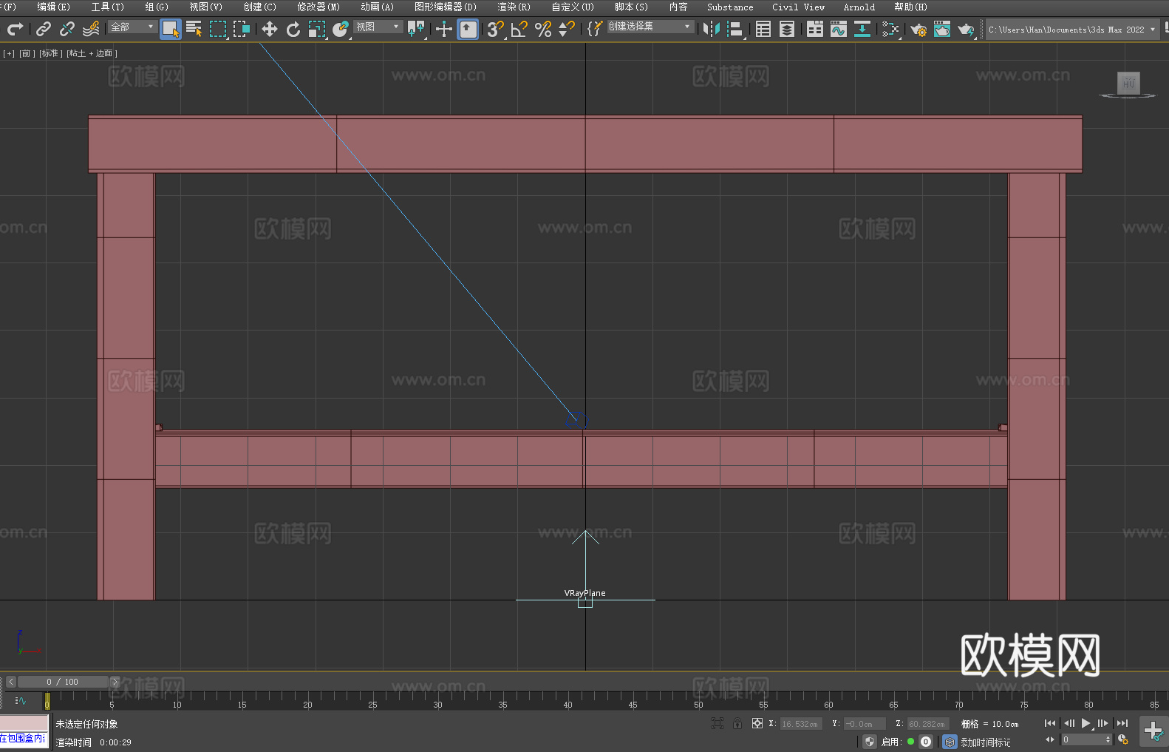
Task: Toggle Selection Lock padlock icon
Action: click(x=737, y=724)
